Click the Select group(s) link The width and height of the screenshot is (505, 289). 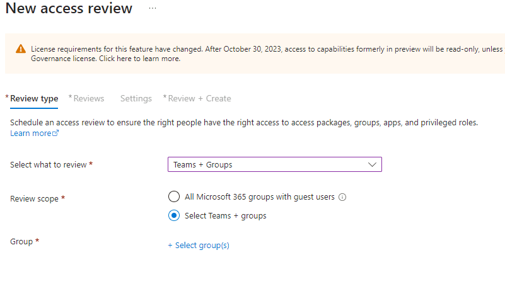202,246
